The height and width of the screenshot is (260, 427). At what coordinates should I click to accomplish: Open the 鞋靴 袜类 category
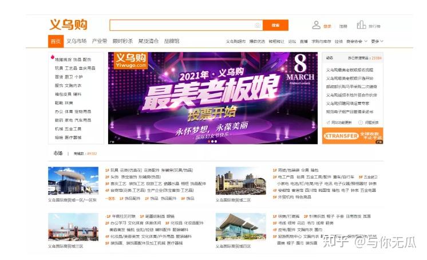pyautogui.click(x=64, y=103)
